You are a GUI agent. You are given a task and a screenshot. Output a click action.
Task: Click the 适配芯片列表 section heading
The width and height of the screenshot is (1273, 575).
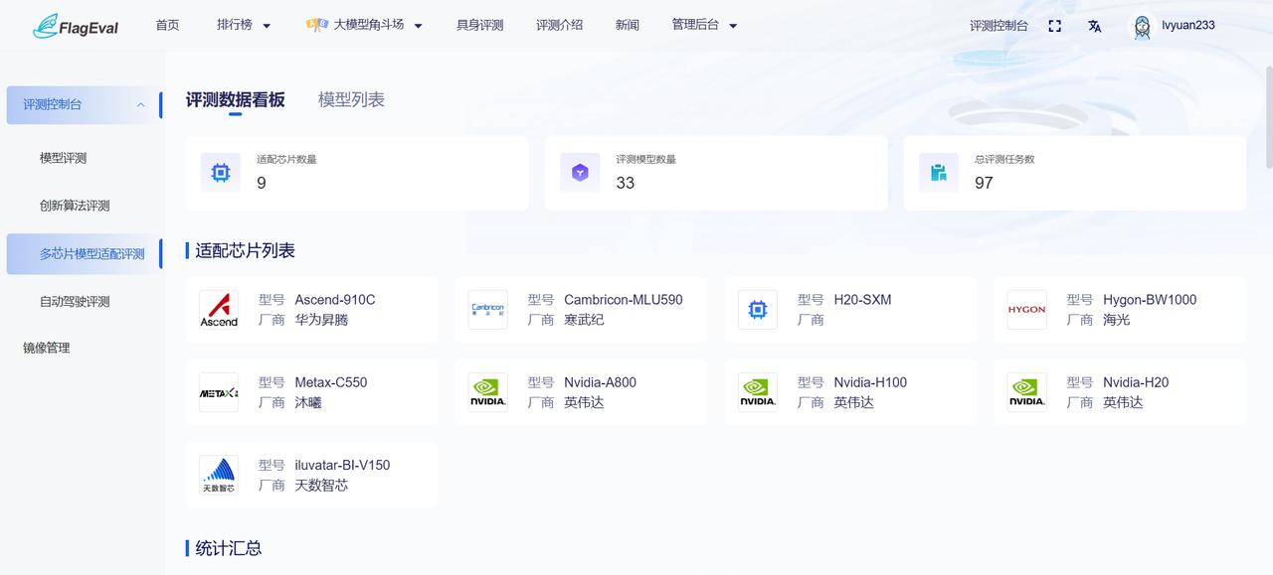tap(245, 250)
